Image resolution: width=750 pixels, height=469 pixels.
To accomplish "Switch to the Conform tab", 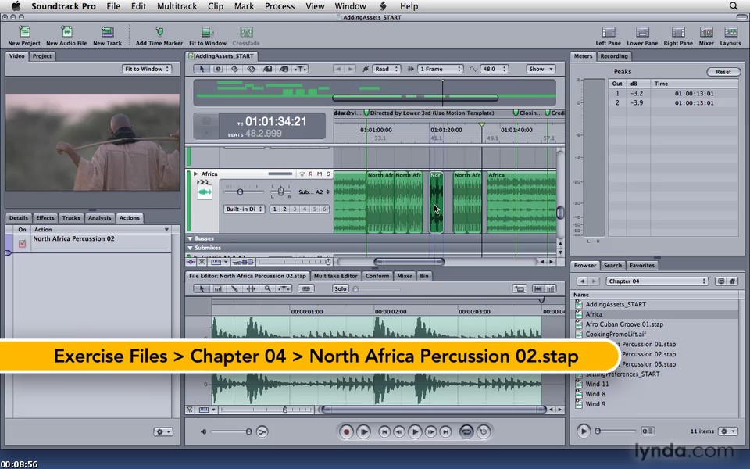I will point(377,276).
